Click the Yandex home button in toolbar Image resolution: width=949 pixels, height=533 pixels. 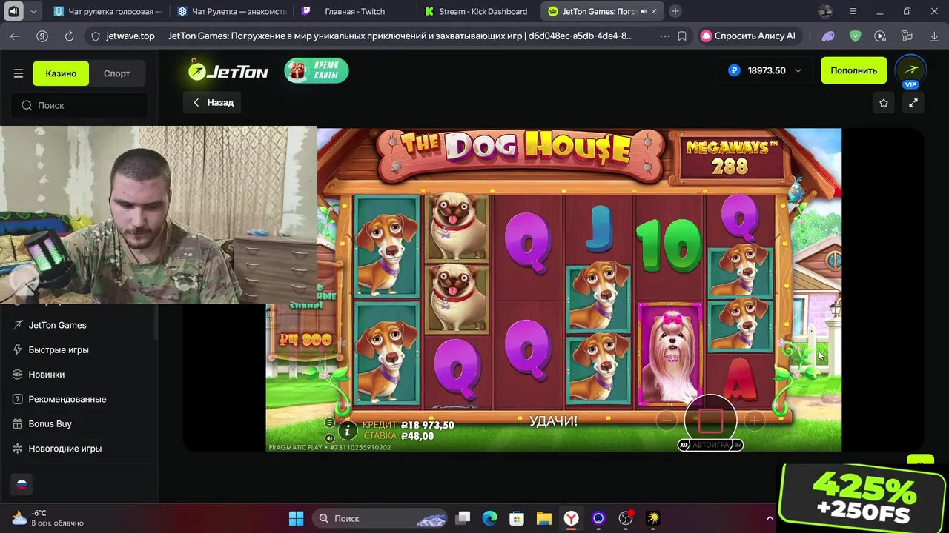coord(42,36)
